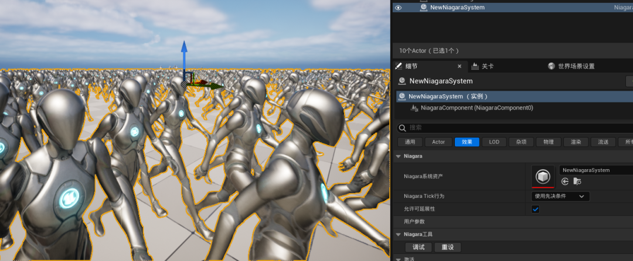
Task: Click the use-selected-asset arrow icon
Action: click(565, 181)
